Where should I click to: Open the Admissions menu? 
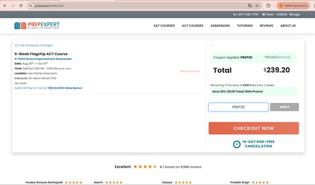(220, 26)
